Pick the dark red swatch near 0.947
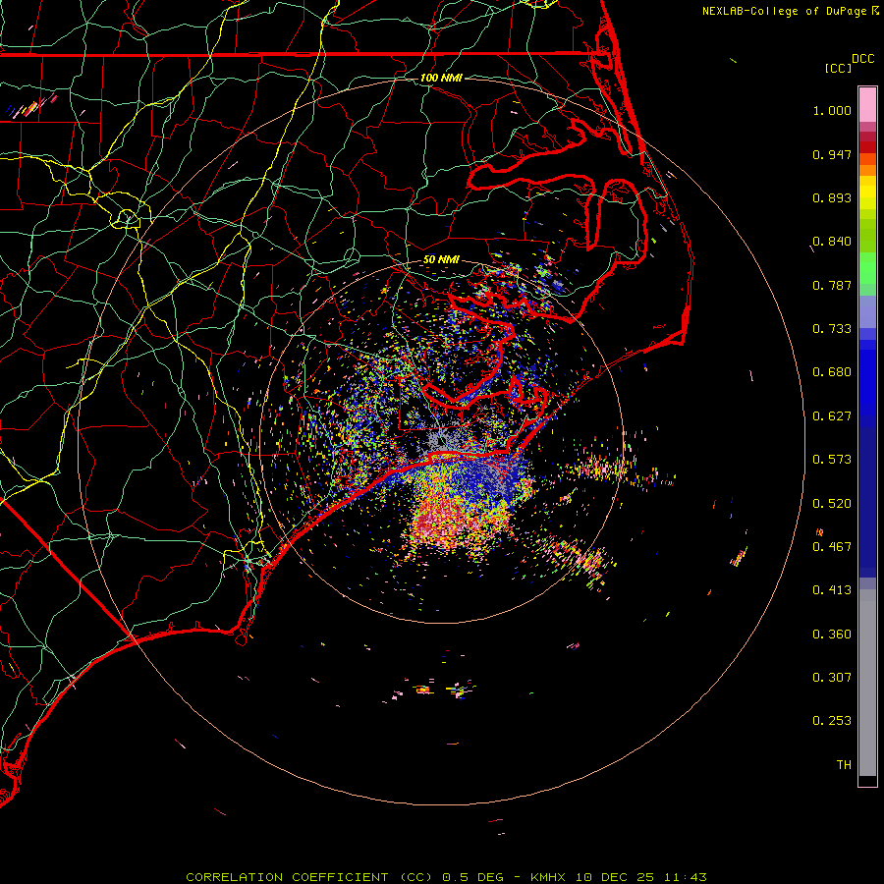This screenshot has height=884, width=884. (x=867, y=147)
